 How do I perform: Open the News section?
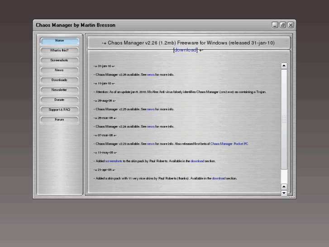click(59, 70)
